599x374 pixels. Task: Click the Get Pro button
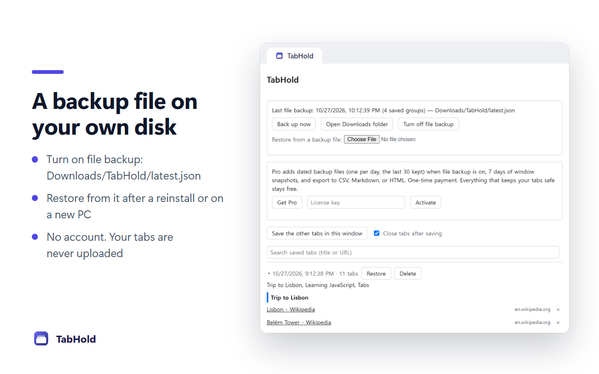click(287, 202)
